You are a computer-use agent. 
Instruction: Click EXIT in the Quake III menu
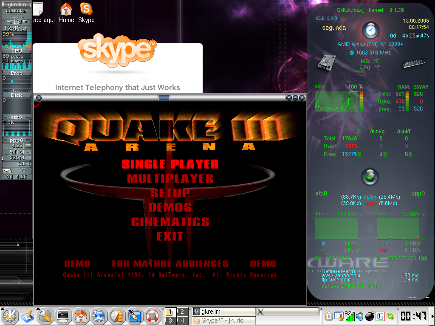coord(170,236)
